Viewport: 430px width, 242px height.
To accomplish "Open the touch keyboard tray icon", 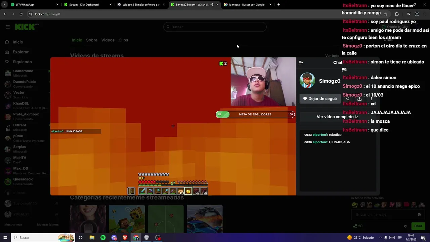I will pos(392,238).
